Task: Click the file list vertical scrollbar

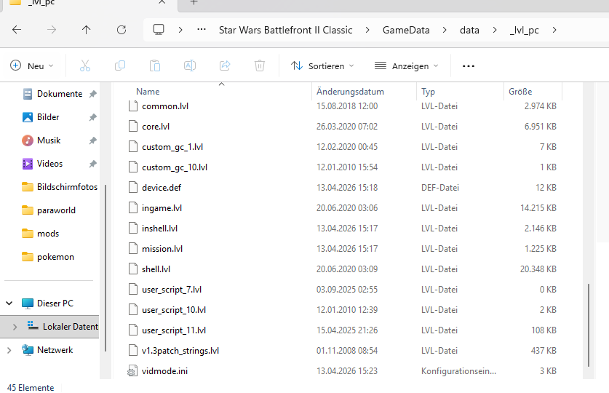Action: (x=589, y=325)
